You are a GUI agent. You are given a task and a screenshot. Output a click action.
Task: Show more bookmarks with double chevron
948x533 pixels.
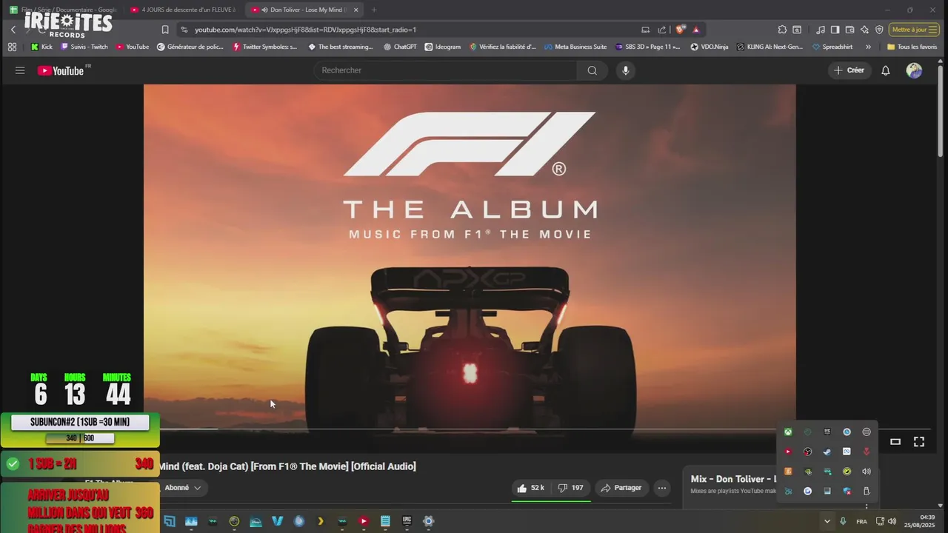pos(868,47)
